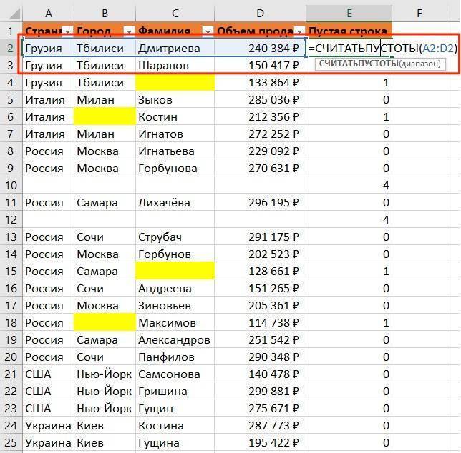Select the Гущин surname cell in row 23
The height and width of the screenshot is (453, 461).
pos(175,409)
